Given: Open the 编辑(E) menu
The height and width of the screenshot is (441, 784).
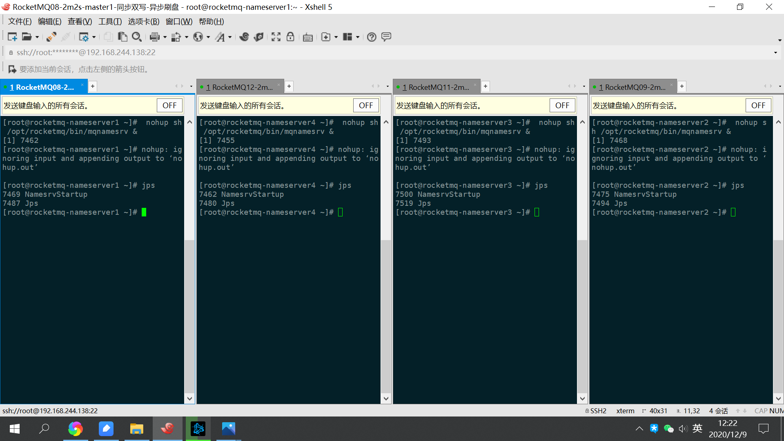Looking at the screenshot, I should (x=49, y=22).
